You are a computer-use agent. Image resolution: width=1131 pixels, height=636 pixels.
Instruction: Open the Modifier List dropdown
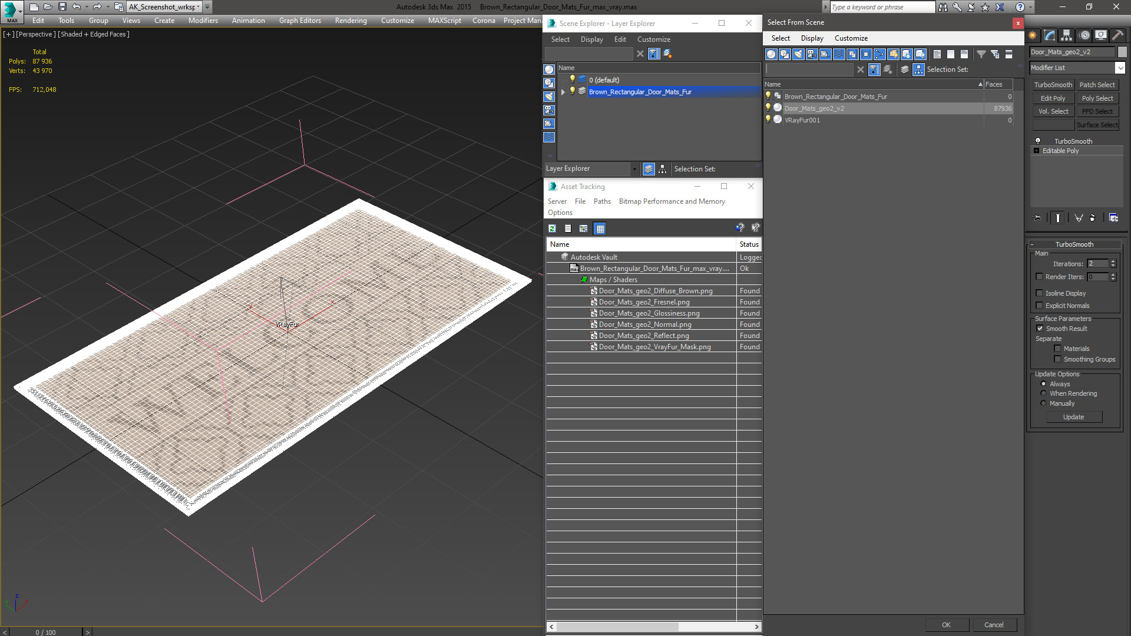pos(1120,68)
